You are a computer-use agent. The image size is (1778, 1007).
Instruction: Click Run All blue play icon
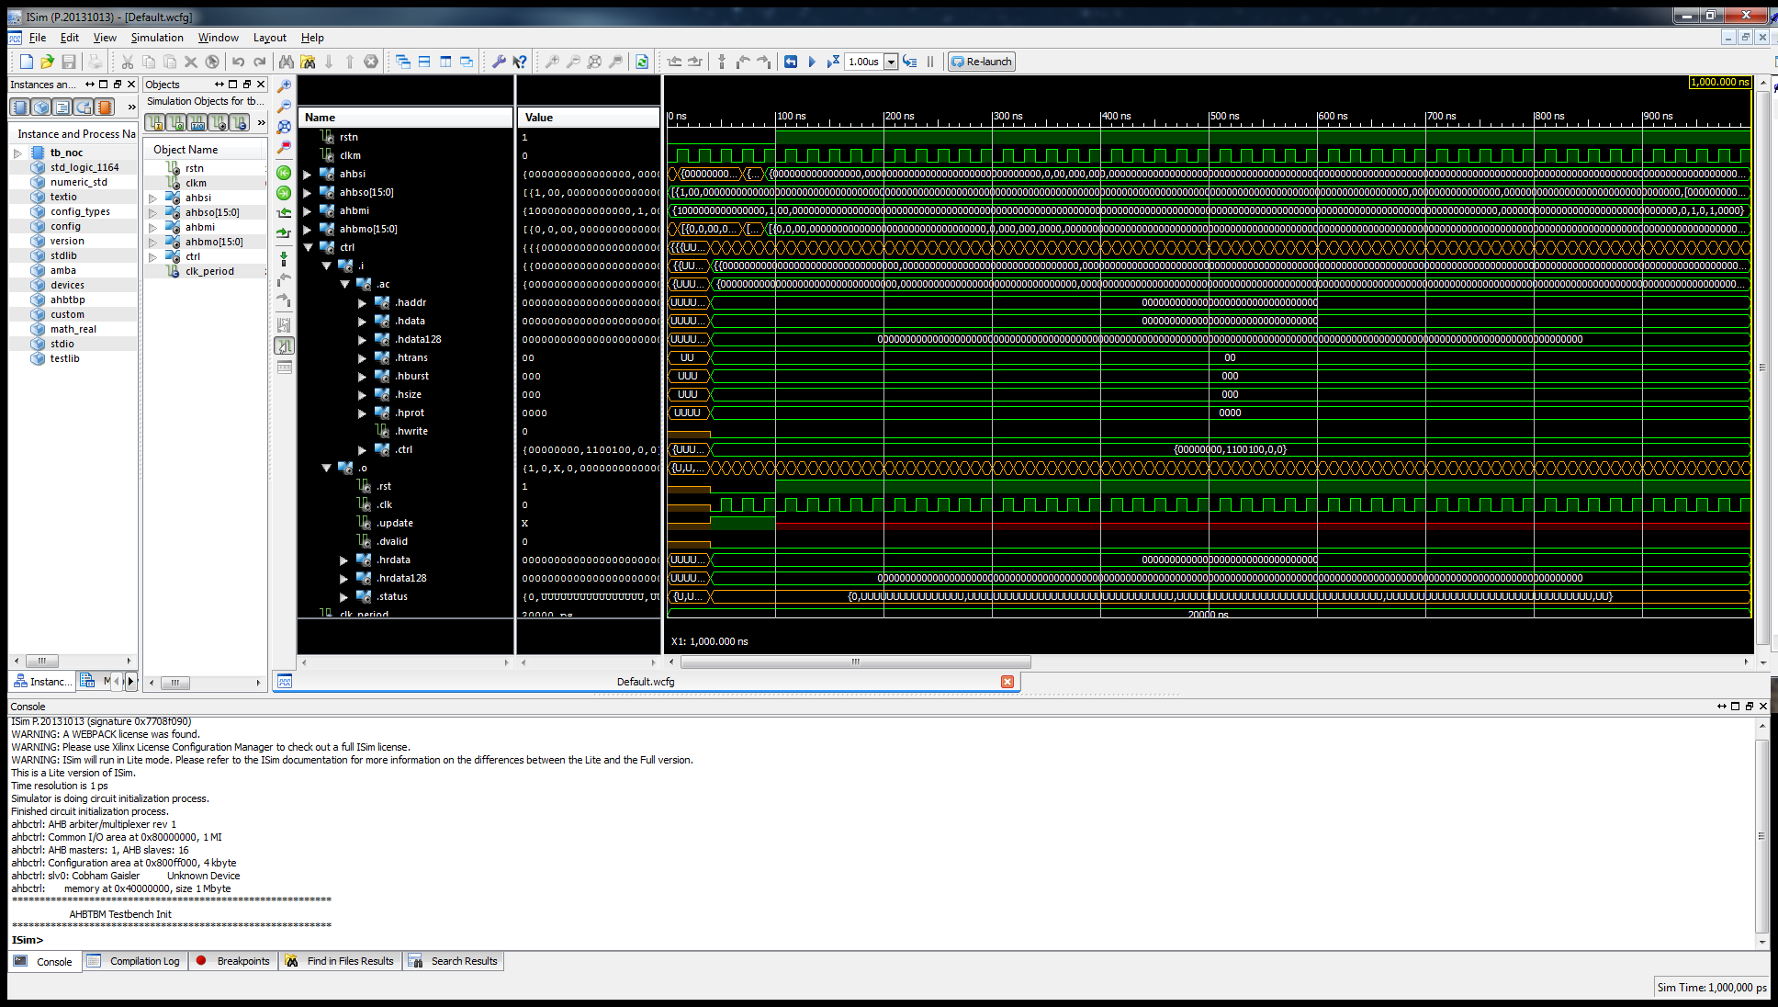[812, 62]
